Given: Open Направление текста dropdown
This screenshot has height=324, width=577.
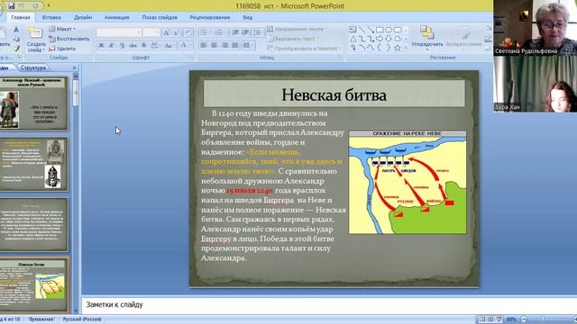Looking at the screenshot, I should [x=297, y=29].
